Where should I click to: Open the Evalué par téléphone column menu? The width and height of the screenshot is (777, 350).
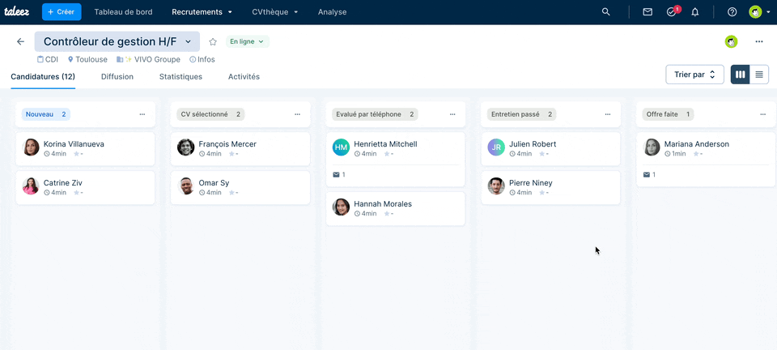(452, 114)
